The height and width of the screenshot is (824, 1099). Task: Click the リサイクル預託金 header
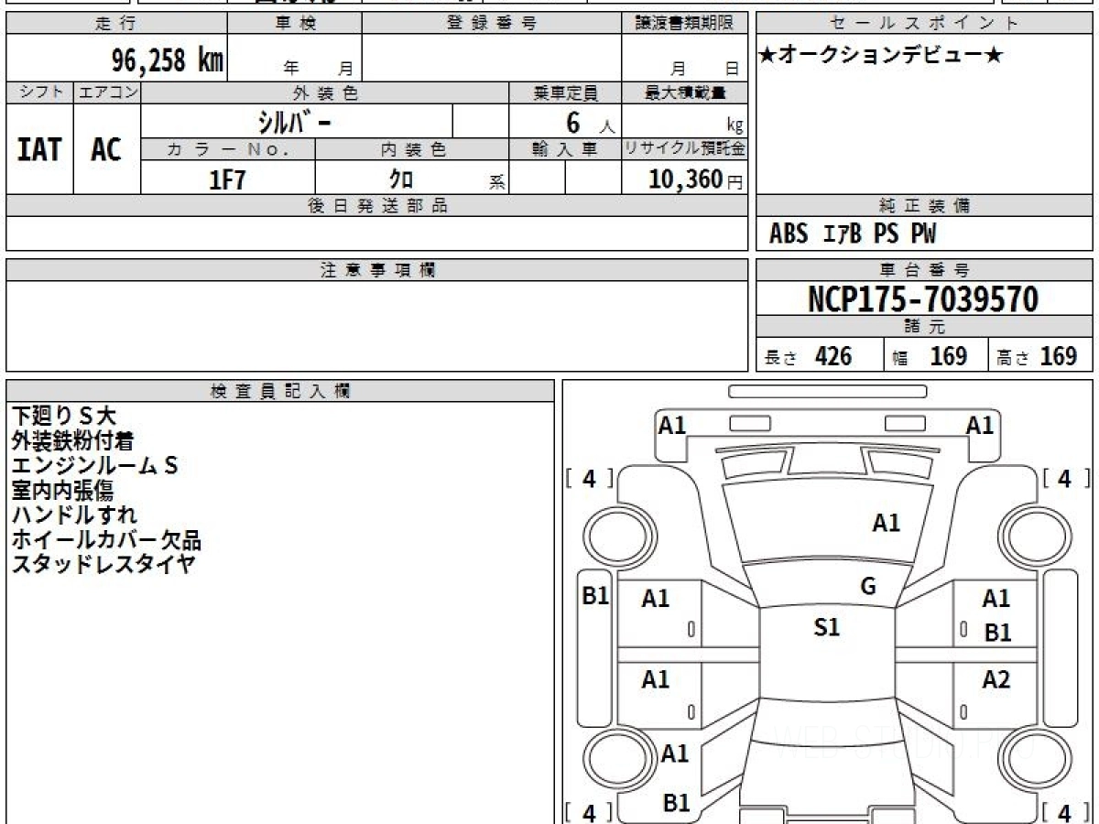click(685, 149)
